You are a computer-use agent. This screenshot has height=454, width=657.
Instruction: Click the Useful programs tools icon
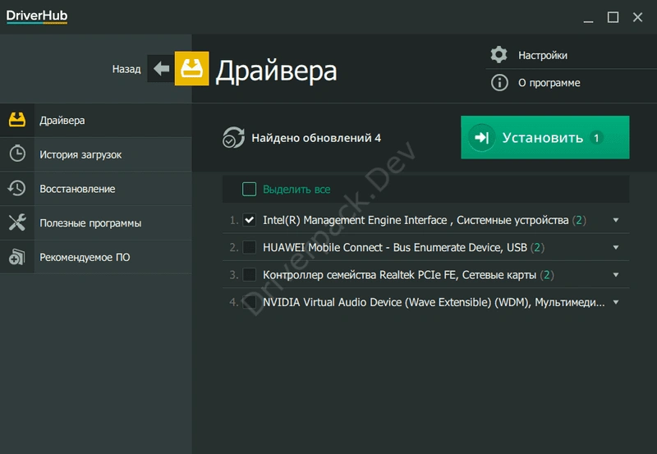[17, 222]
